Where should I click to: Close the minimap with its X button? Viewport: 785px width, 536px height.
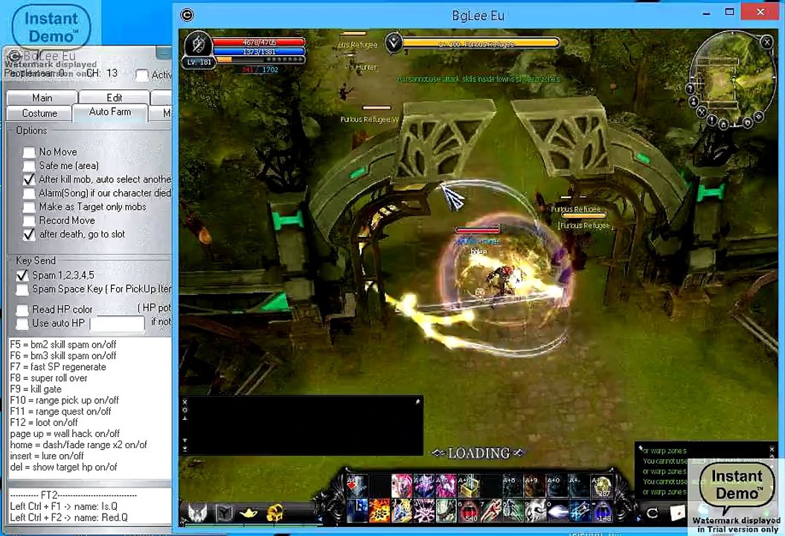tap(766, 42)
